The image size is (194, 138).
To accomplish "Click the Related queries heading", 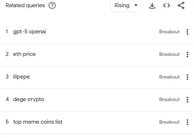I will pos(25,5).
